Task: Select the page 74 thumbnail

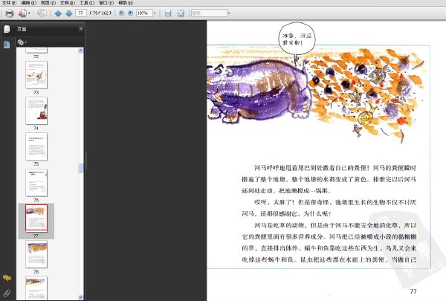Action: 36,111
